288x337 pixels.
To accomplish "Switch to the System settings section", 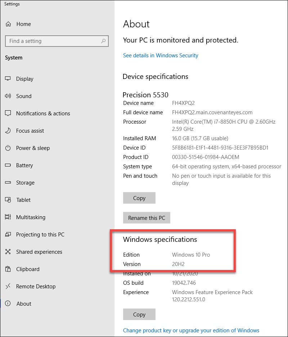I will point(14,58).
